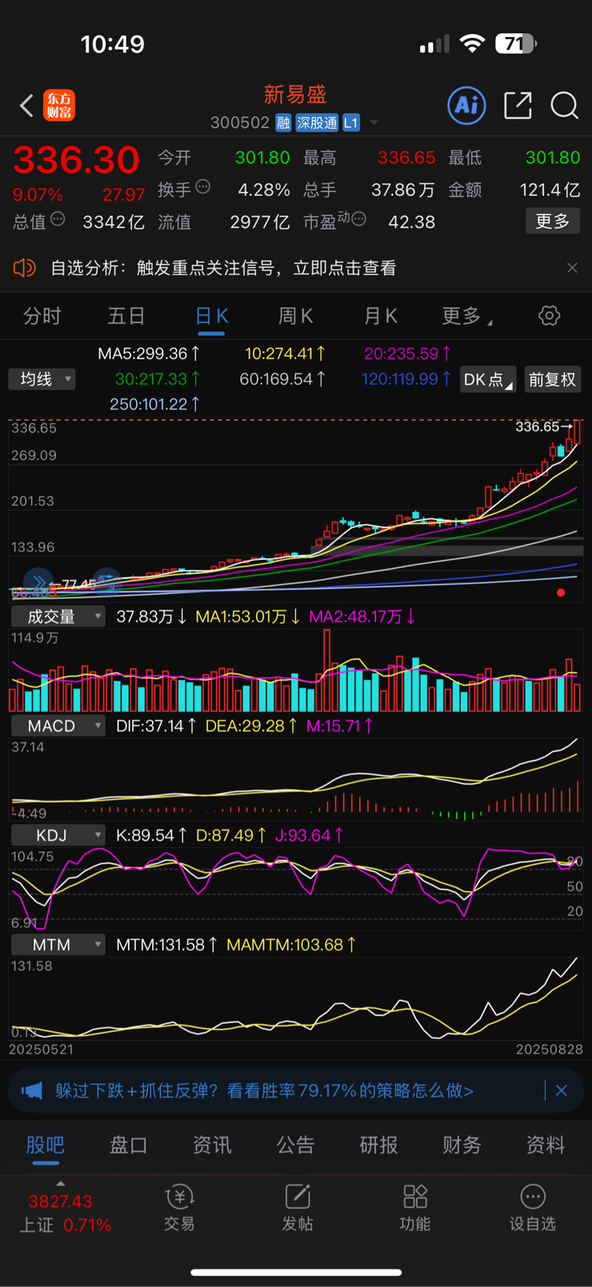Switch to 股吧 tab
Viewport: 592px width, 1287px height.
[45, 1145]
